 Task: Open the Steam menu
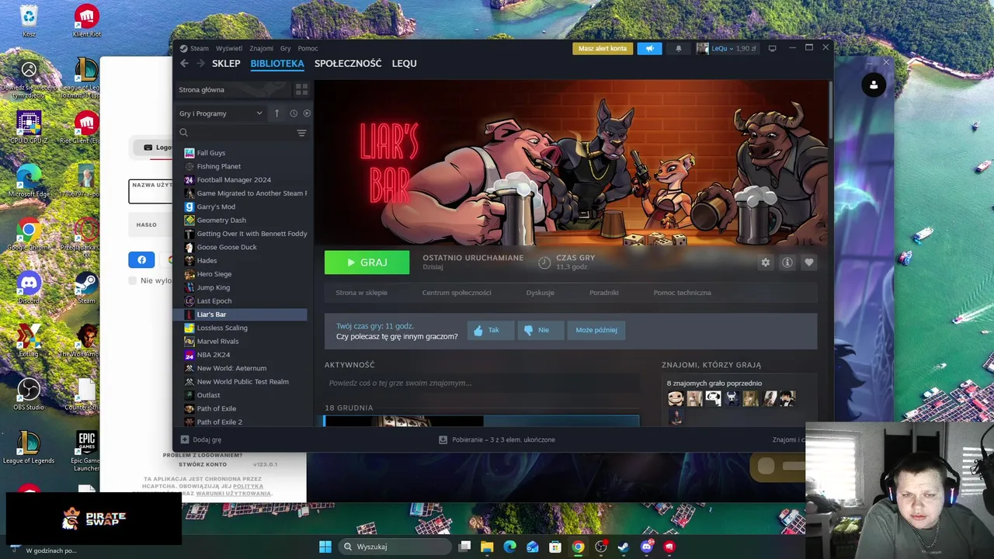(200, 48)
